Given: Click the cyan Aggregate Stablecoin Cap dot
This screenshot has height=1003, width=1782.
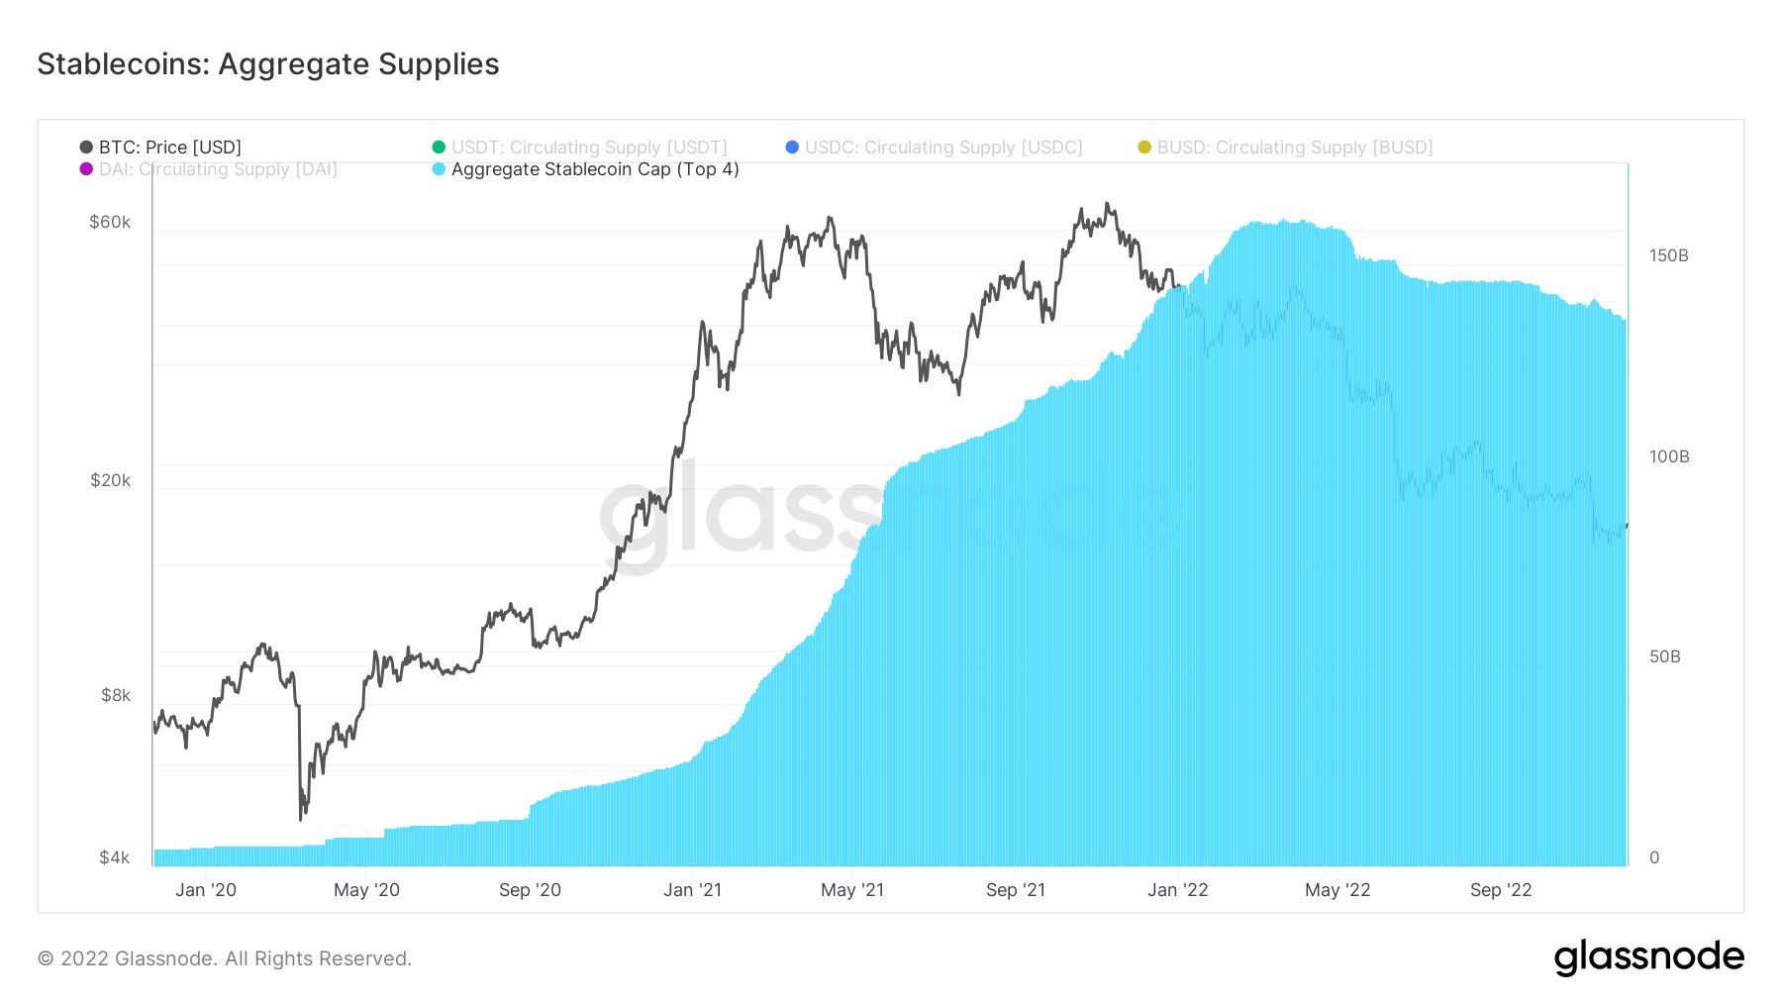Looking at the screenshot, I should (x=439, y=169).
